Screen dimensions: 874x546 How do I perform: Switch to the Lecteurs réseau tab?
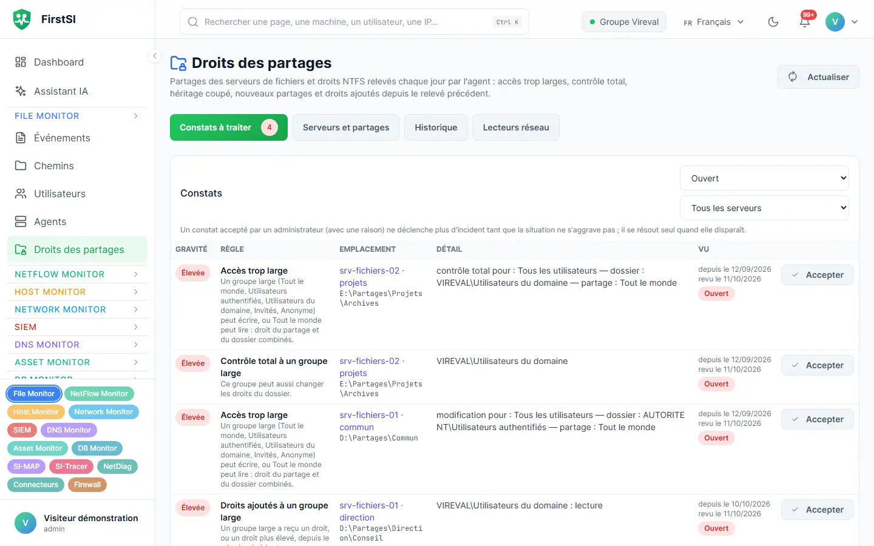tap(516, 127)
